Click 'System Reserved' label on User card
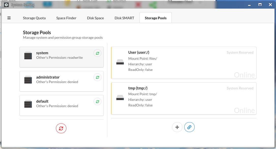Viewport: 276px width, 149px height. tap(240, 52)
